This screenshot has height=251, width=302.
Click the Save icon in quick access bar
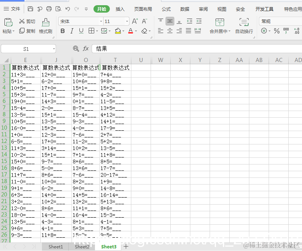[x=30, y=9]
